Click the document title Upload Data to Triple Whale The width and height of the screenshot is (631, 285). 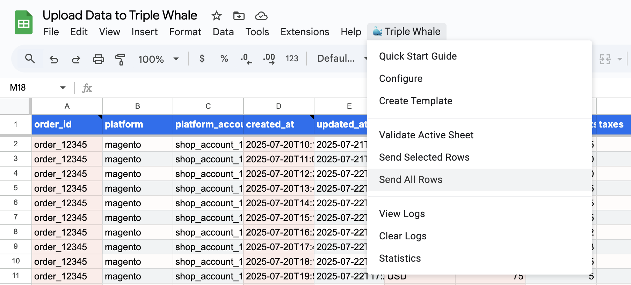click(x=120, y=15)
